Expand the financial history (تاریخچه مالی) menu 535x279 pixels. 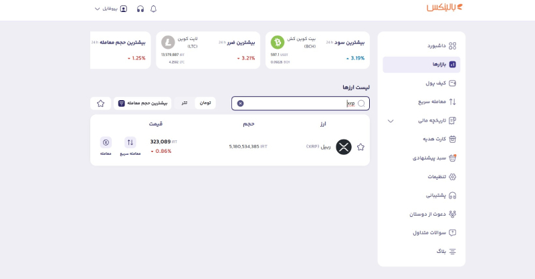tap(391, 121)
